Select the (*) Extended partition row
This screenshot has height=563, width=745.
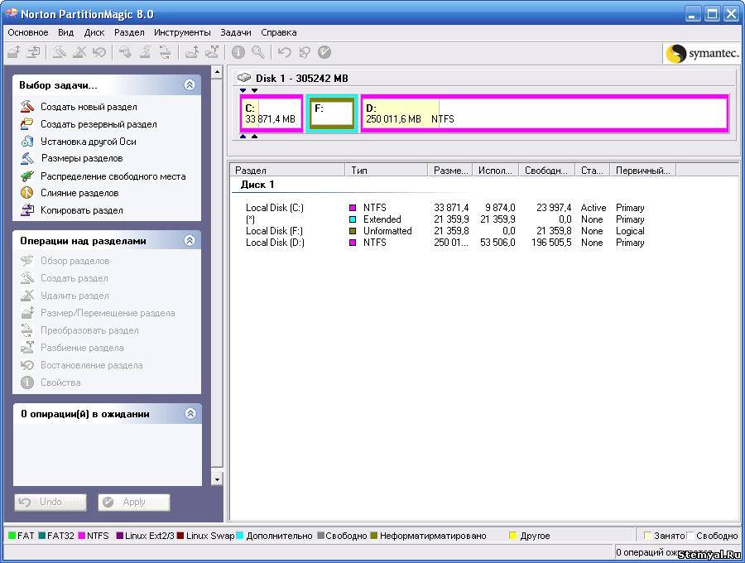445,219
